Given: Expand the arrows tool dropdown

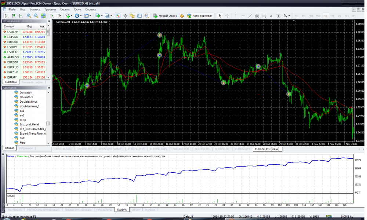Looking at the screenshot, I should coord(289,16).
